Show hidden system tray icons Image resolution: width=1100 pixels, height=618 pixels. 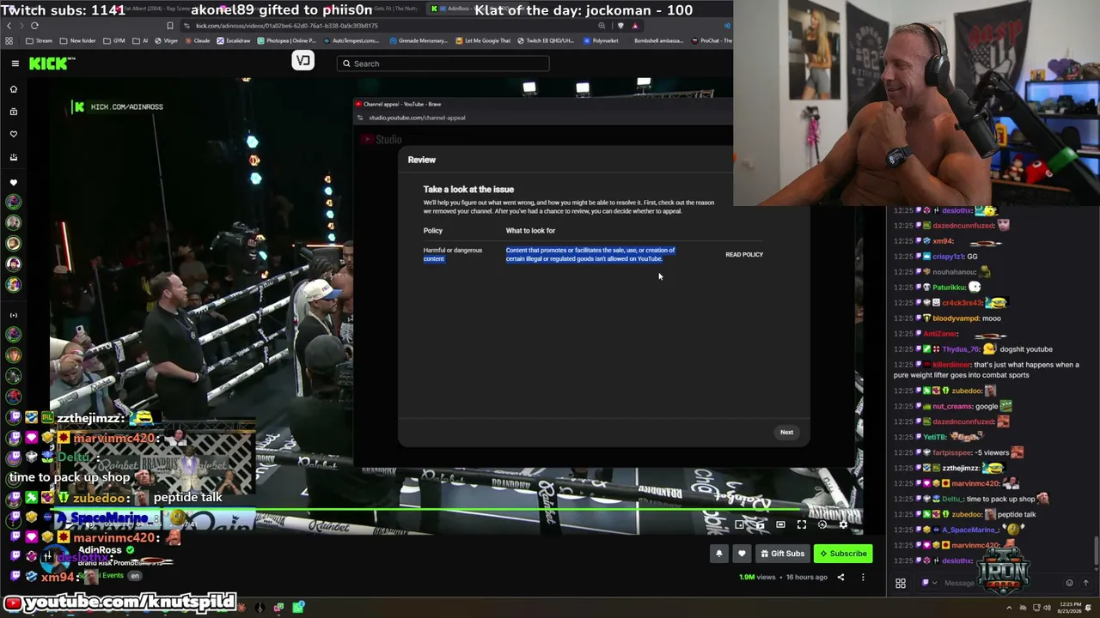click(x=1009, y=608)
